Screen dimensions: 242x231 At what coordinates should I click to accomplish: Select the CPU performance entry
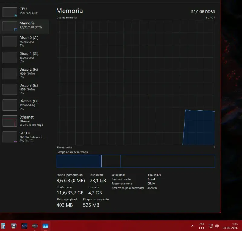click(25, 12)
